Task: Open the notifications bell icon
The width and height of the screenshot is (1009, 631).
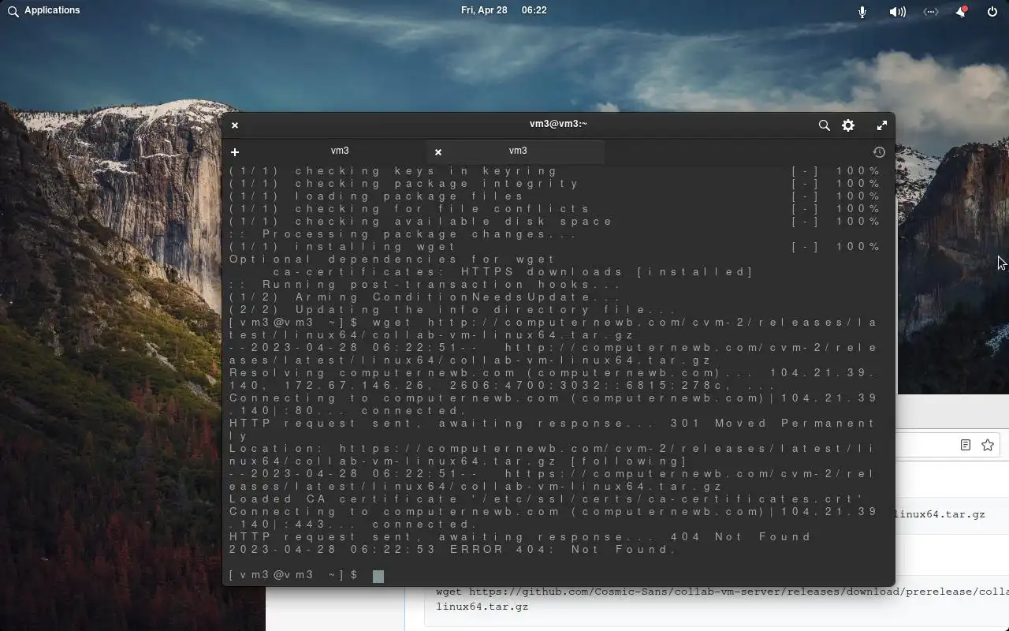Action: pos(961,12)
